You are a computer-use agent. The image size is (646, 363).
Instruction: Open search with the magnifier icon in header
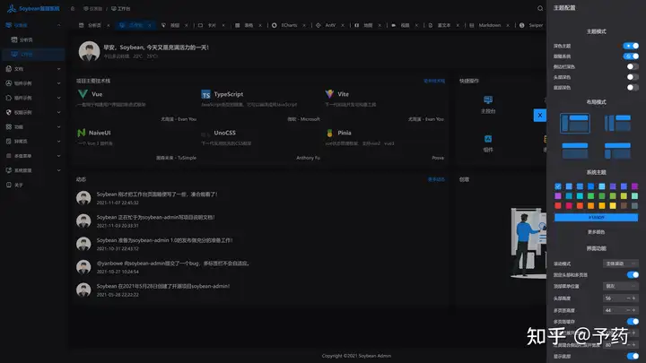(540, 8)
